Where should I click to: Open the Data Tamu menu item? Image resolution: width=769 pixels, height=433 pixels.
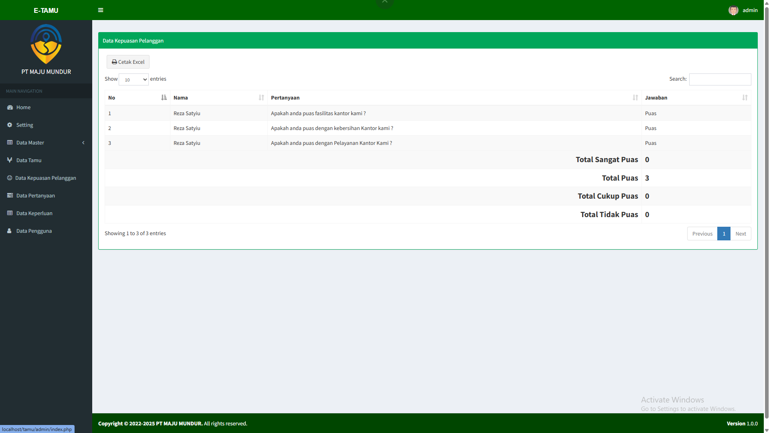click(46, 160)
